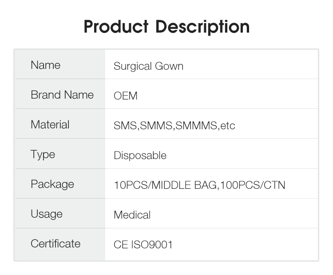Screen dimensions: 333x275
Task: Select the Name label cell
Action: [x=60, y=64]
